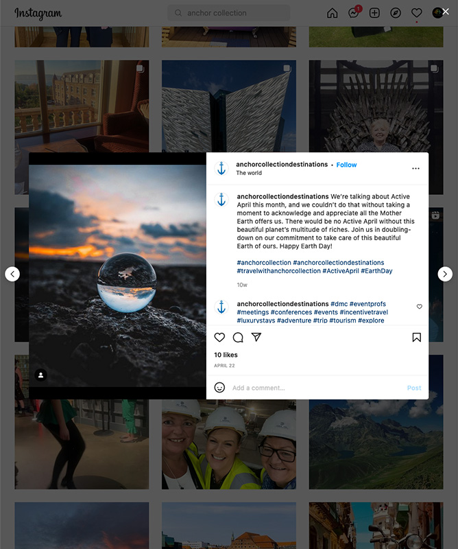
Task: Open the emoji picker smiley icon
Action: [219, 388]
